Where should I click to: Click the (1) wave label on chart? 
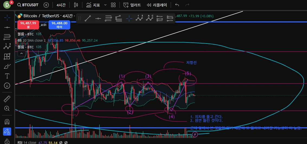click(122, 76)
